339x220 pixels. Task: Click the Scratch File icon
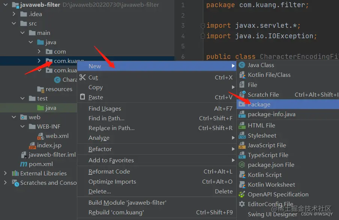click(242, 94)
